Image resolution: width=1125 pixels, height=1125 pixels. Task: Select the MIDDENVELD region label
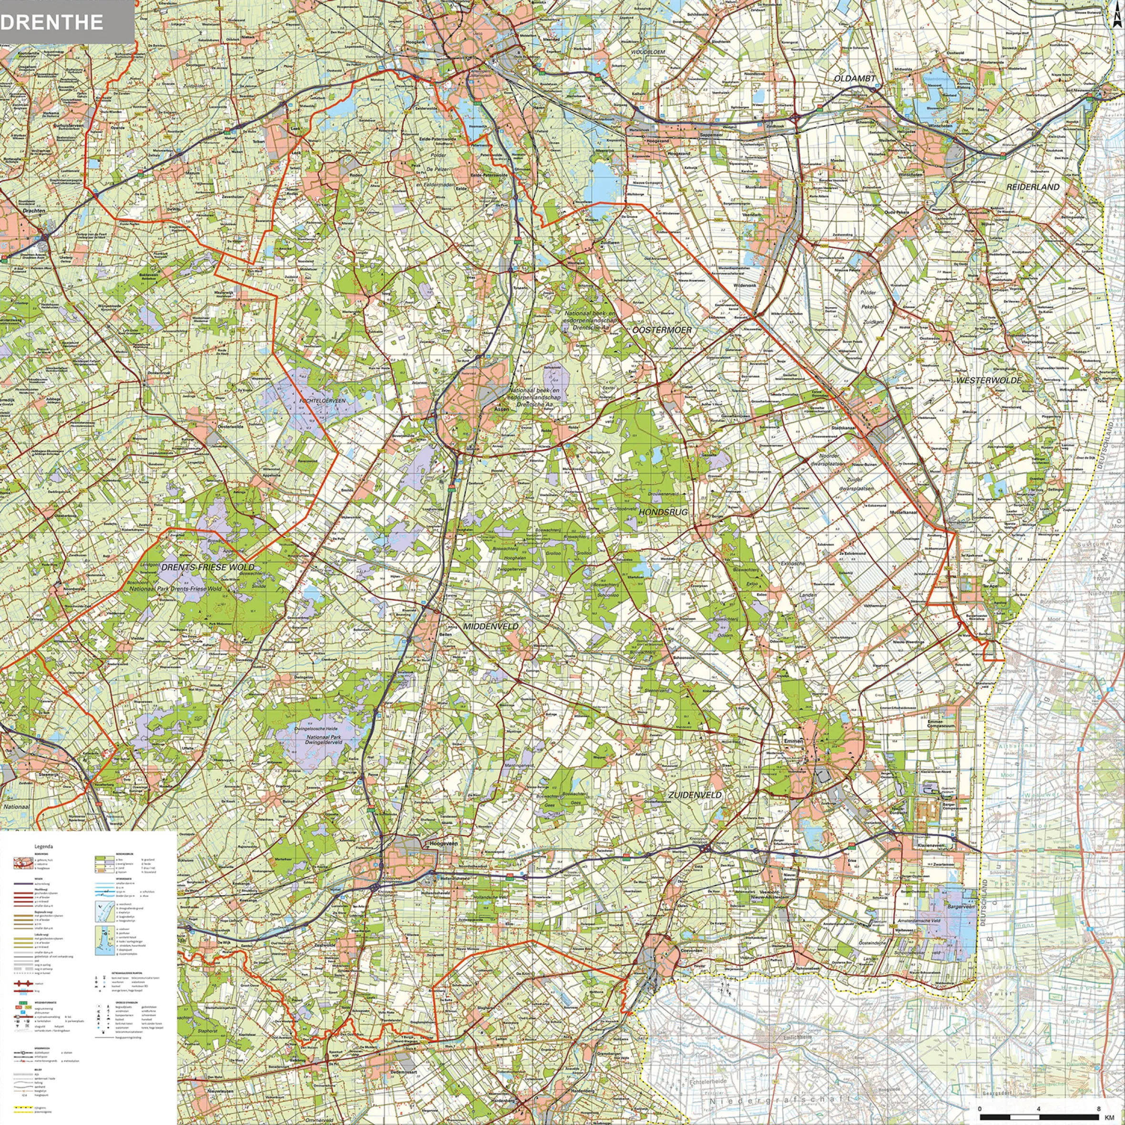491,626
